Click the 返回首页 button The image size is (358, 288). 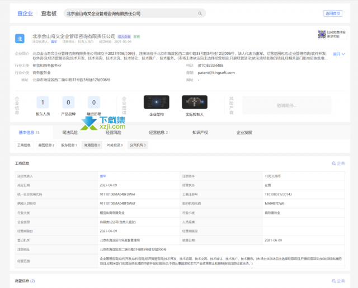333,13
